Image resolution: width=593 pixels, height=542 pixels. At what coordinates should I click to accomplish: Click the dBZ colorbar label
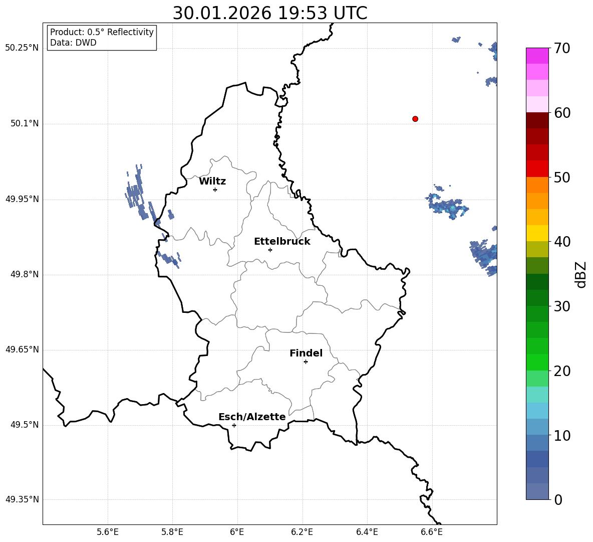point(580,274)
